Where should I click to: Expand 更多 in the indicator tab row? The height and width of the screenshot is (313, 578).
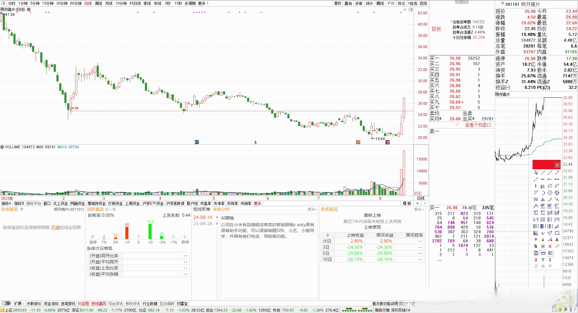[x=257, y=203]
